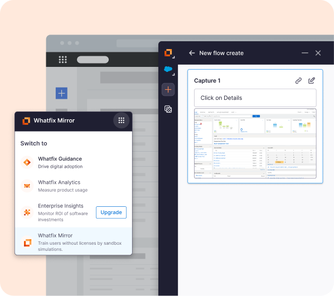The image size is (334, 296).
Task: Open the Capture 1 screenshot thumbnail
Action: pos(255,143)
